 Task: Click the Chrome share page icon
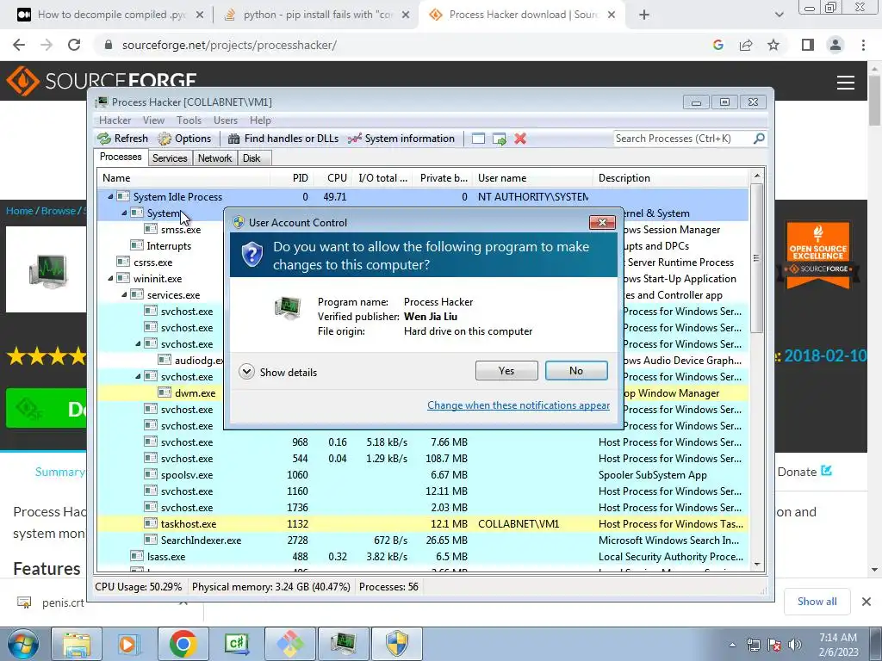[746, 45]
